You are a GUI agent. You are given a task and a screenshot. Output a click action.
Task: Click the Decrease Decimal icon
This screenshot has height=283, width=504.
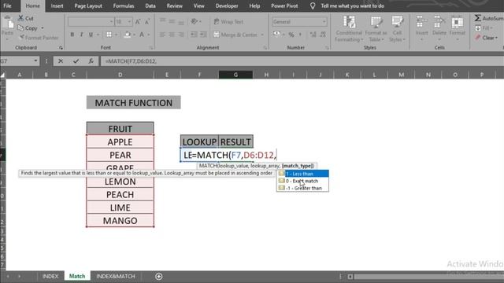tap(323, 35)
